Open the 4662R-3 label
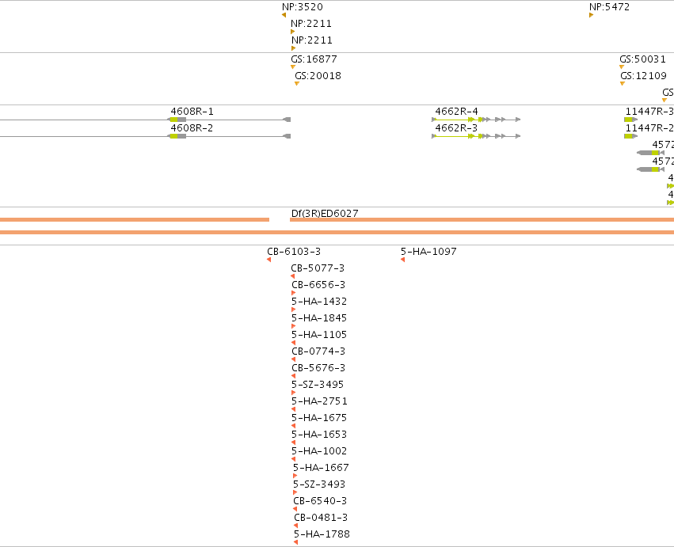Viewport: 674px width, 547px height. 456,128
